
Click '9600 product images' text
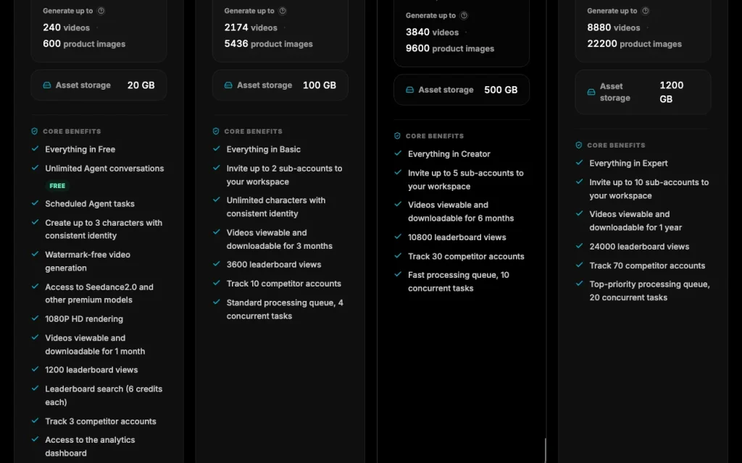coord(450,48)
